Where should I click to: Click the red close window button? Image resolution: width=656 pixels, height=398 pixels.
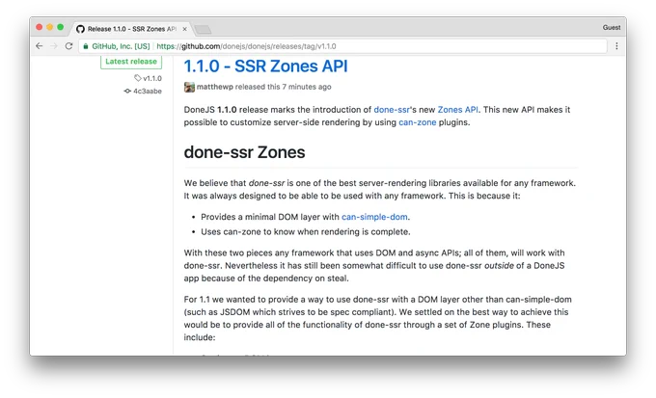point(39,27)
